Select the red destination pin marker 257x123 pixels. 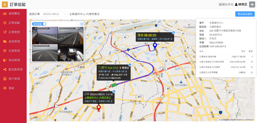tap(99, 108)
